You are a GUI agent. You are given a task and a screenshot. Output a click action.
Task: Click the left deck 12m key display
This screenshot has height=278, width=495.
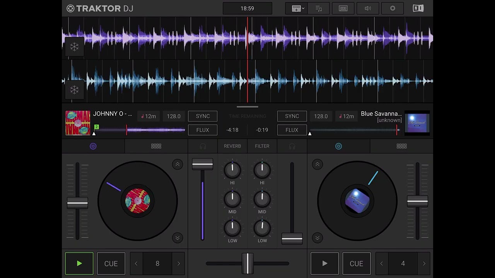point(148,116)
